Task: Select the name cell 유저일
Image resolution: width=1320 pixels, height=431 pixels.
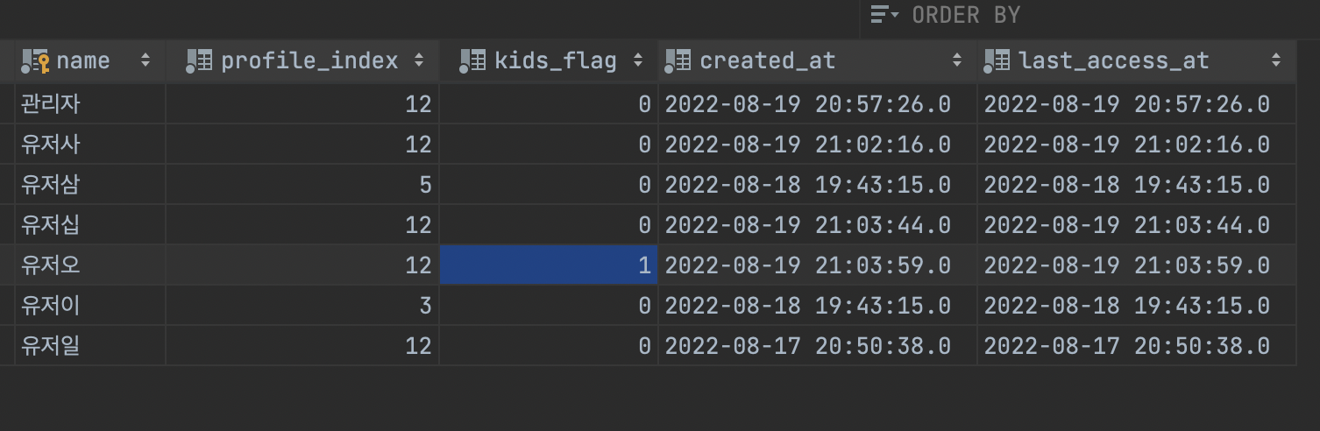Action: pyautogui.click(x=90, y=346)
